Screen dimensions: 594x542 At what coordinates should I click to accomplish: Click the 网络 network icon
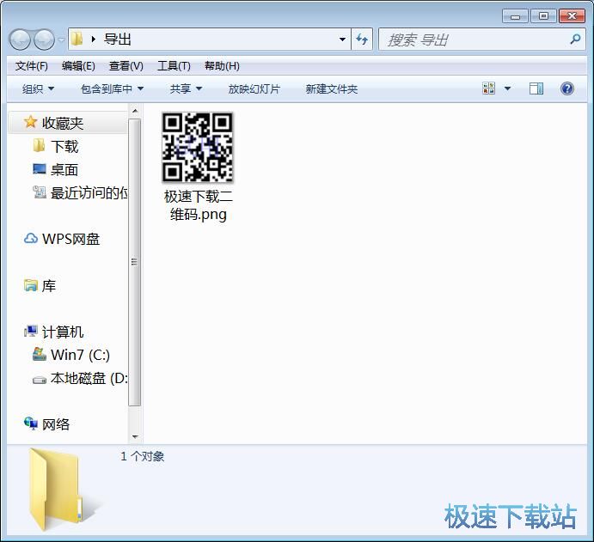[31, 423]
